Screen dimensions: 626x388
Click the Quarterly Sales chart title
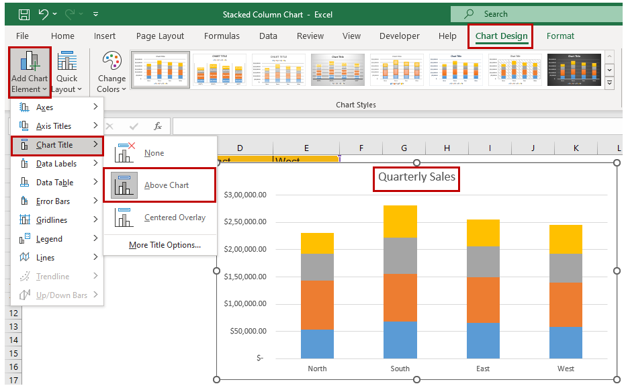pos(416,177)
